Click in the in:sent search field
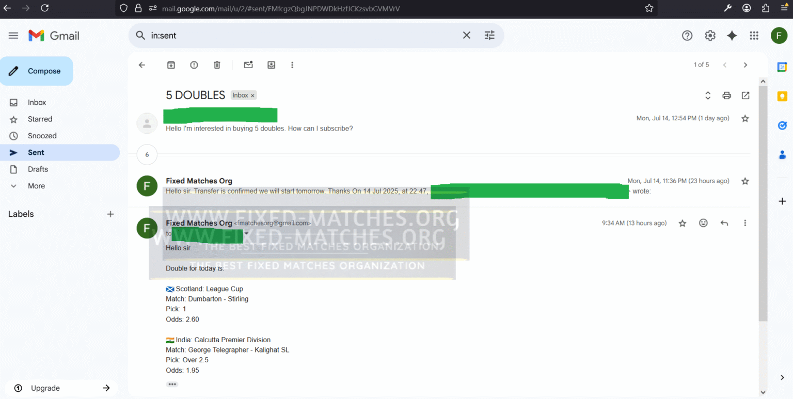 point(305,36)
